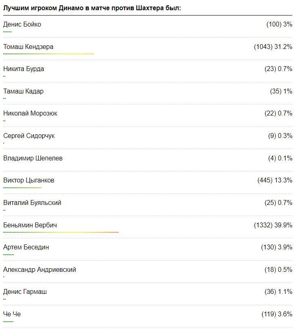The height and width of the screenshot is (329, 296).
Task: Click Николай Морозюк name
Action: click(x=30, y=113)
